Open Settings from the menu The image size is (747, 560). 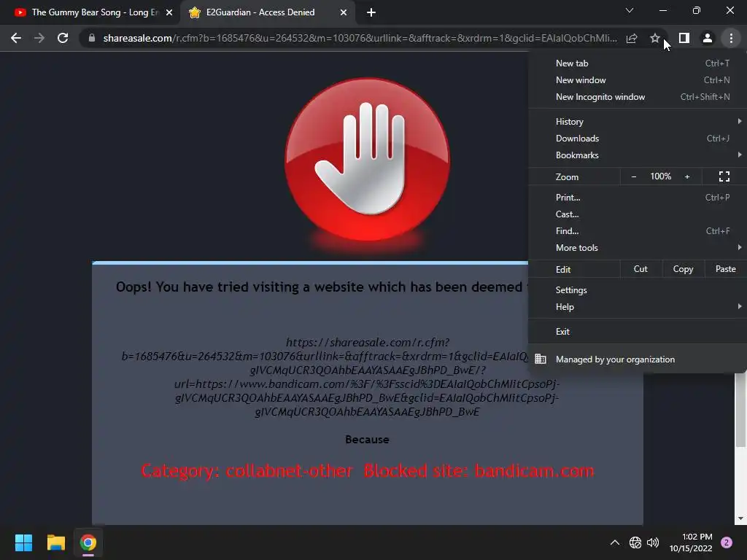click(x=638, y=290)
